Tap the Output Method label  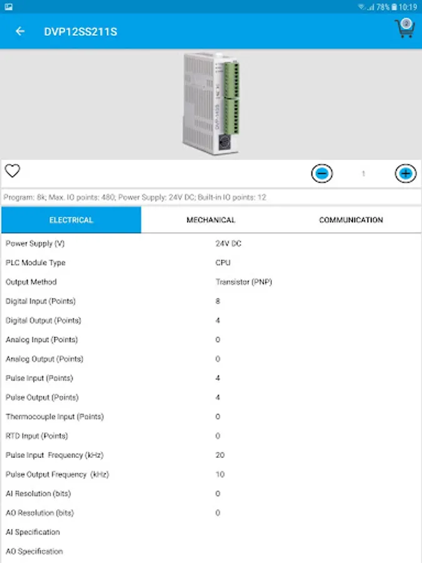coord(31,282)
